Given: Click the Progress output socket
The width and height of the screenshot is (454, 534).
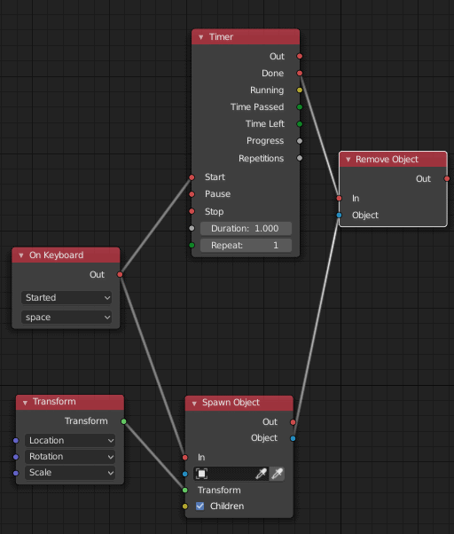Looking at the screenshot, I should pos(300,141).
